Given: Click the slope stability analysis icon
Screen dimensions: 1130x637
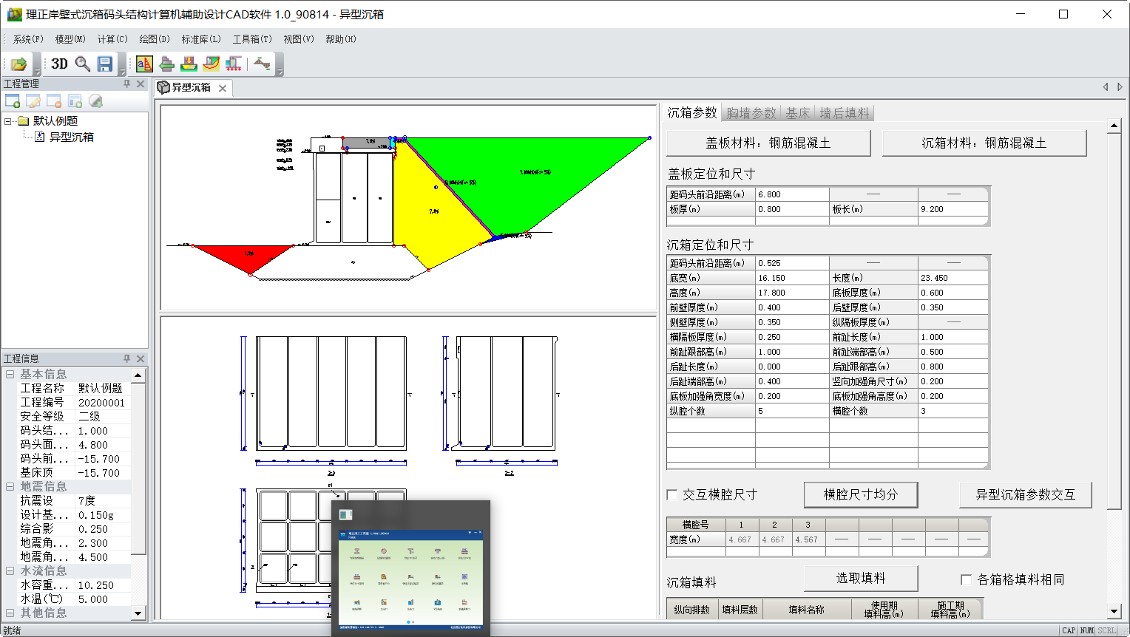Looking at the screenshot, I should 212,64.
